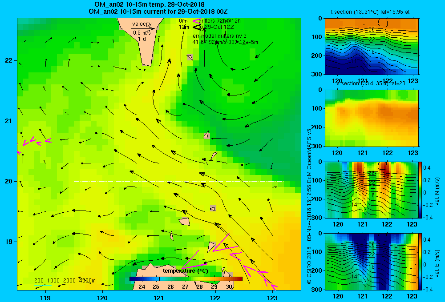Click the "0.5 m/s" legend text

(142, 33)
